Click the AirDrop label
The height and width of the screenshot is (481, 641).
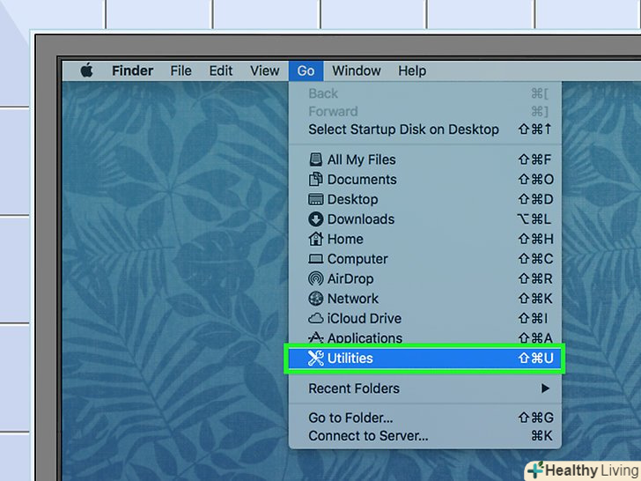point(350,279)
